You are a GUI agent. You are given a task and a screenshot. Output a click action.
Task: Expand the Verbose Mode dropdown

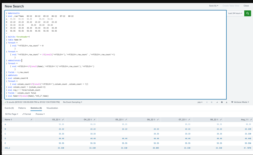pos(240,102)
